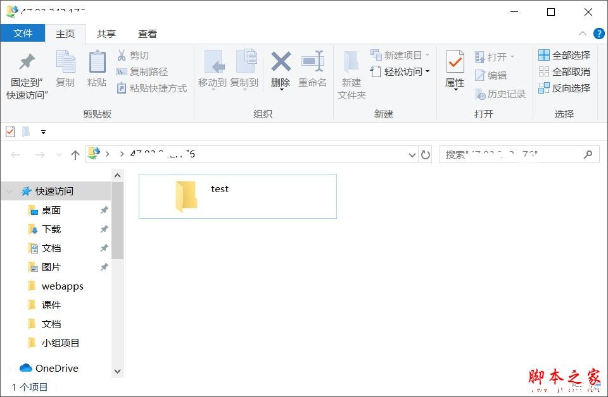Screen dimensions: 608x397
Task: Pin to Quick access using the pushpin icon
Action: click(x=27, y=62)
